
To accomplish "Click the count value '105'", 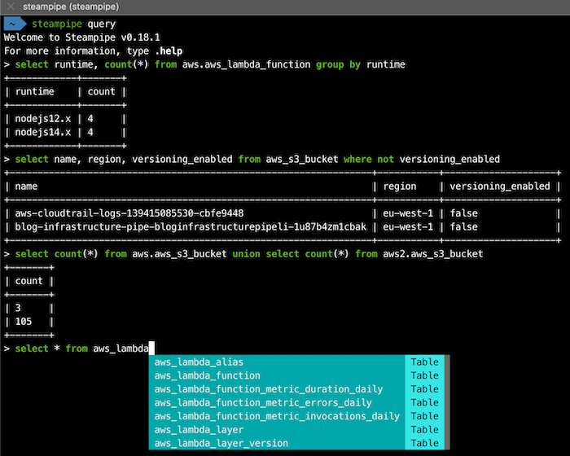I will click(24, 322).
